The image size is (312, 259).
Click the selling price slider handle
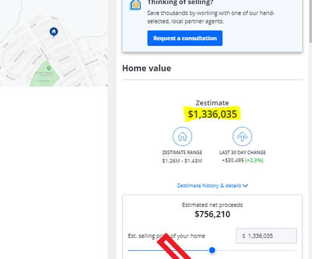point(212,250)
